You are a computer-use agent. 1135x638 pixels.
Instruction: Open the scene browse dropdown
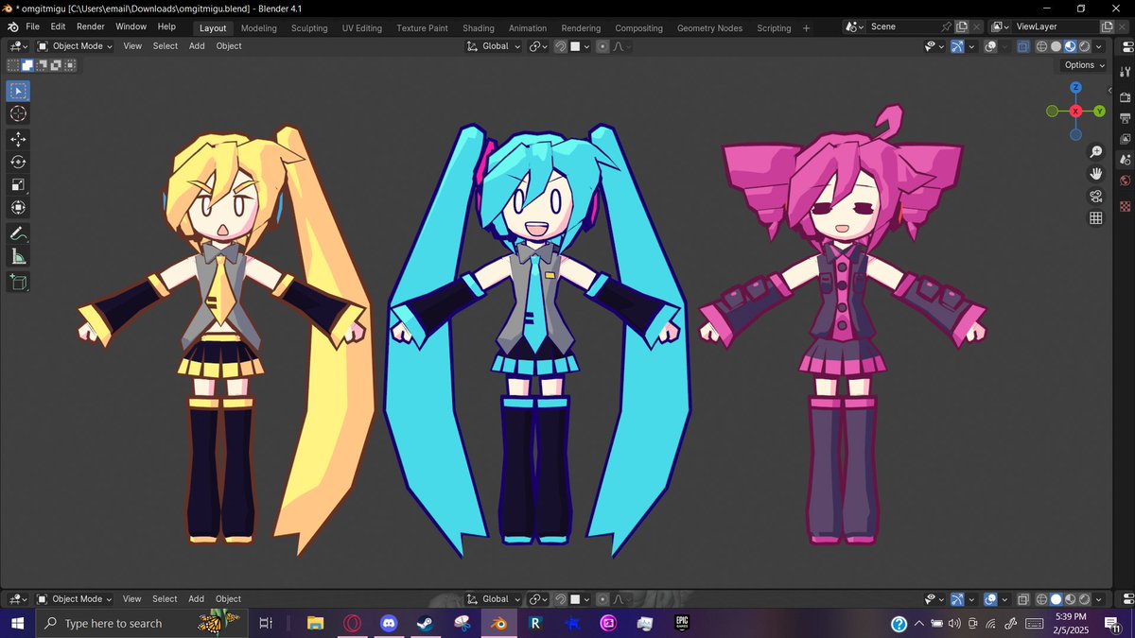[x=856, y=26]
